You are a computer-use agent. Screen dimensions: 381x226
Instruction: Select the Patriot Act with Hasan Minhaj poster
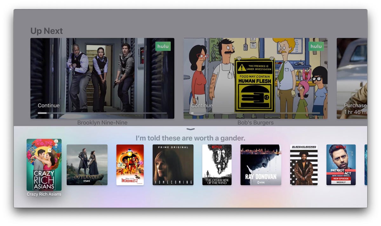[x=341, y=165]
